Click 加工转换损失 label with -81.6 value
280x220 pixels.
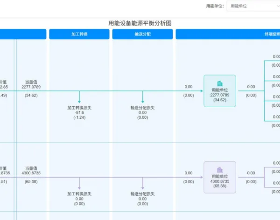79,108
